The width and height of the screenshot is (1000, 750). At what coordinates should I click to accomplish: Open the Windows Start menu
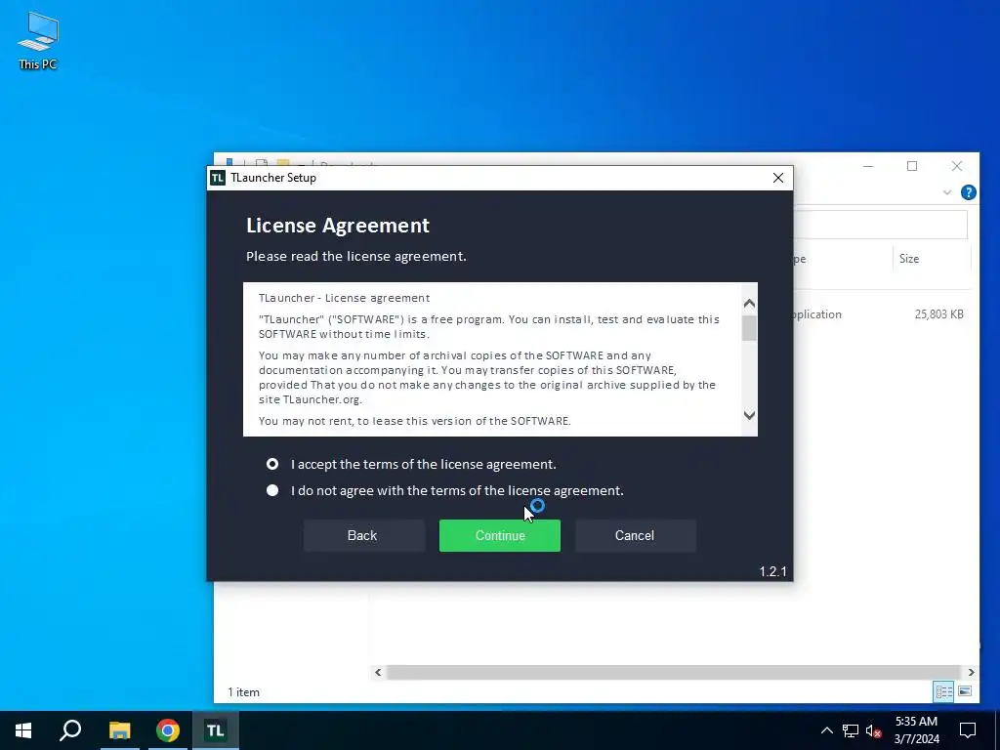click(23, 730)
